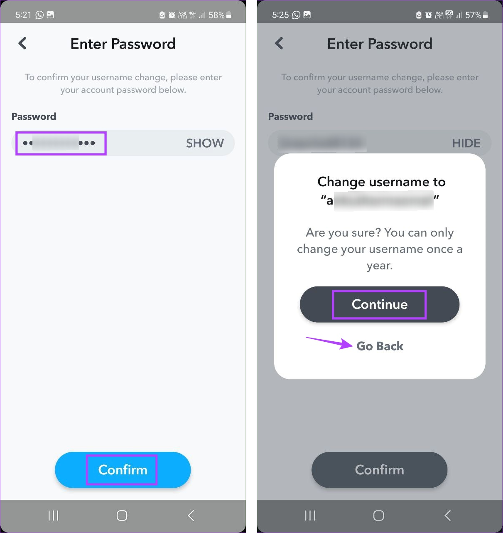Tap the visible password field on right screen

380,143
